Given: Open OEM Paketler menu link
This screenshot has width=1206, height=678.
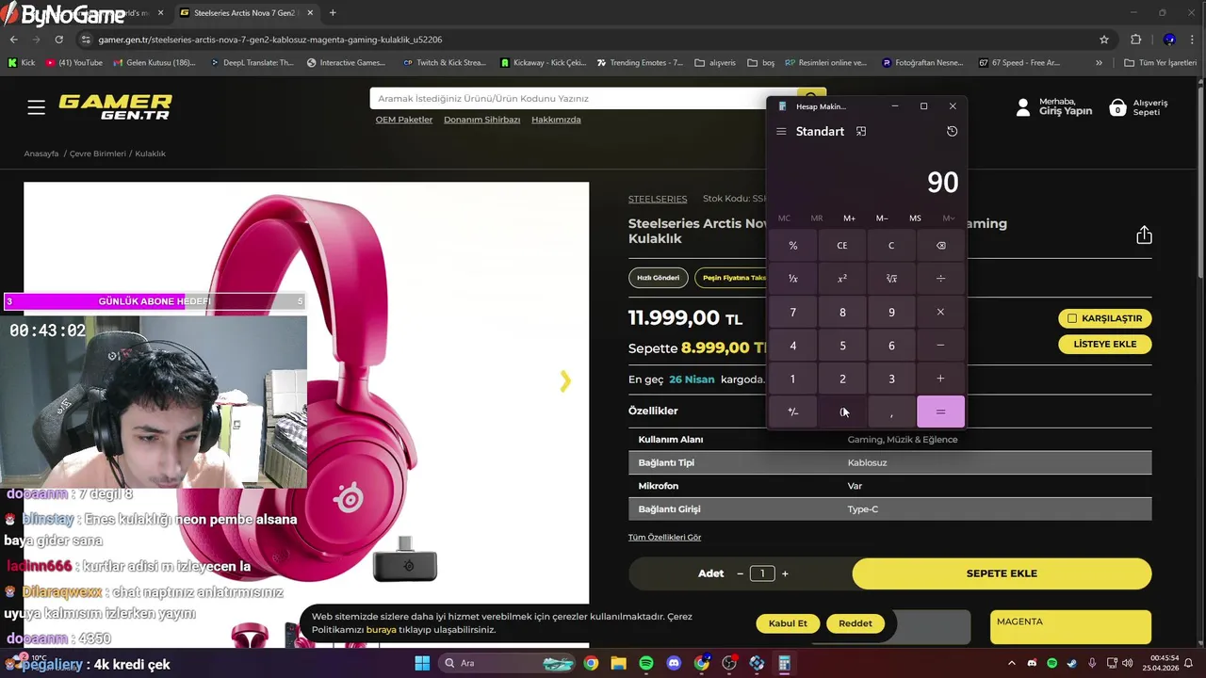Looking at the screenshot, I should pos(404,120).
